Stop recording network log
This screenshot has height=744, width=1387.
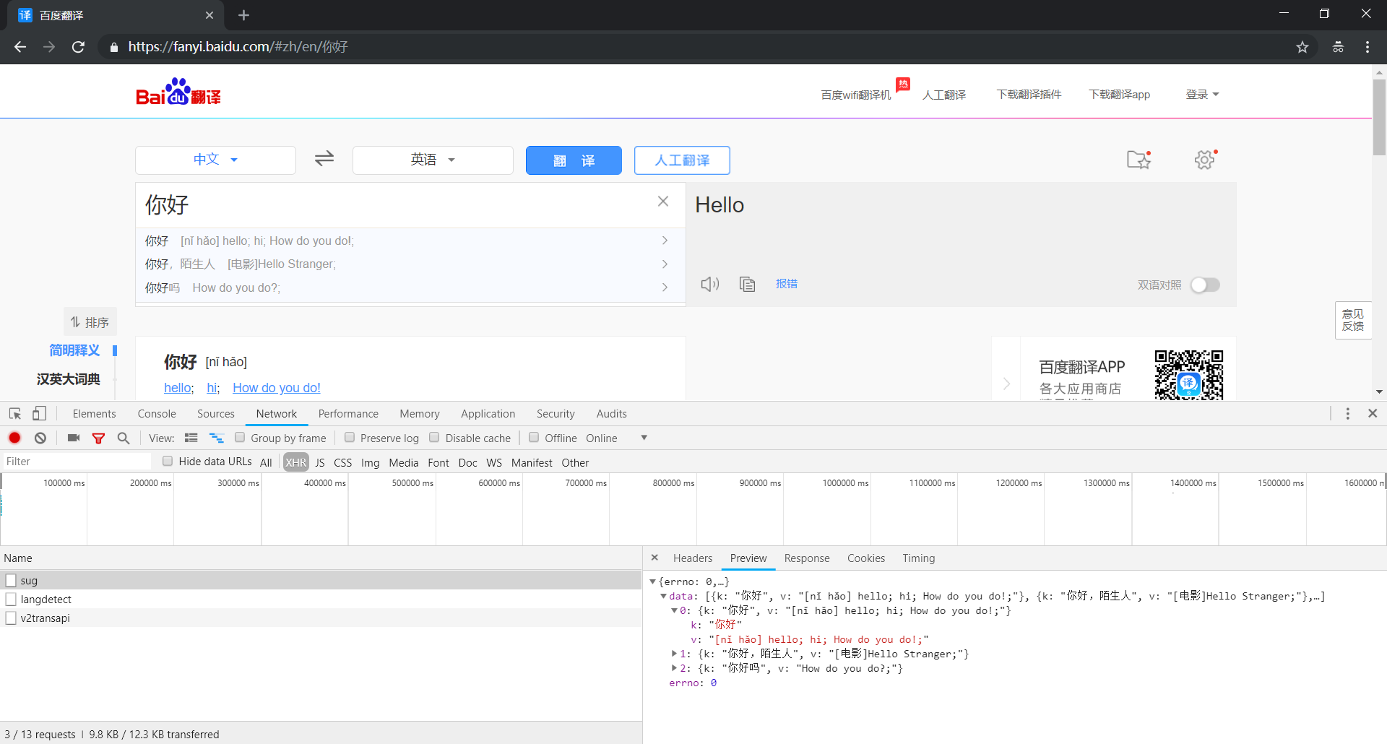[14, 438]
